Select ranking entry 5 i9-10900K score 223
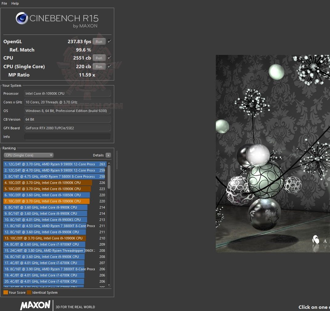 tap(55, 189)
